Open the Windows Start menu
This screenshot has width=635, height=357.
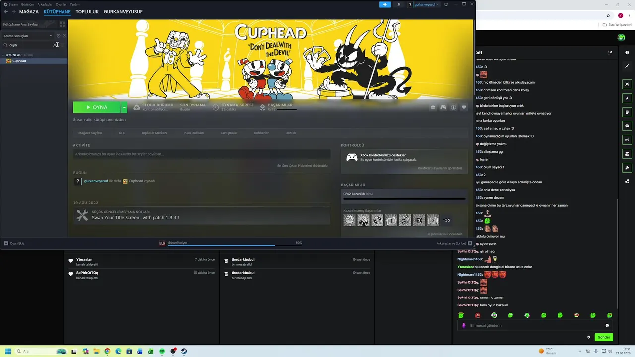tap(8, 351)
